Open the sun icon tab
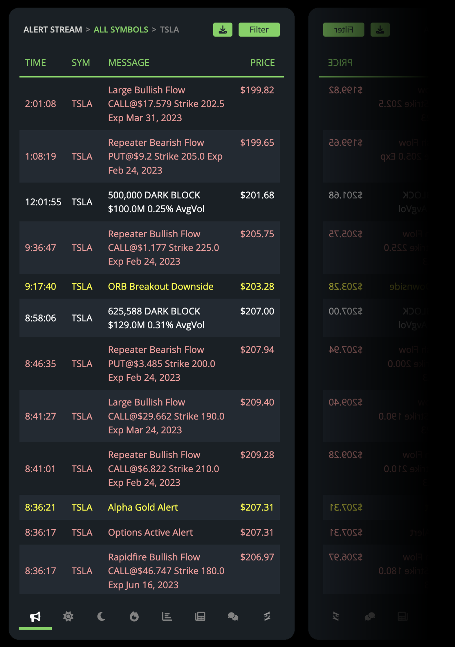The image size is (455, 647). pos(68,616)
